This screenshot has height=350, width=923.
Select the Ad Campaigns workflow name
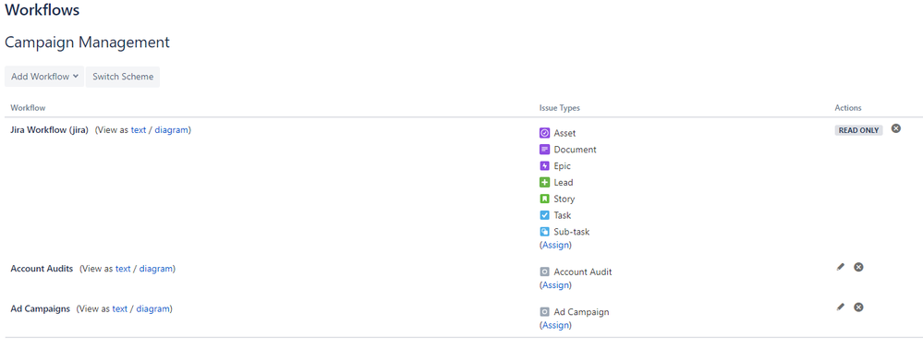[41, 308]
